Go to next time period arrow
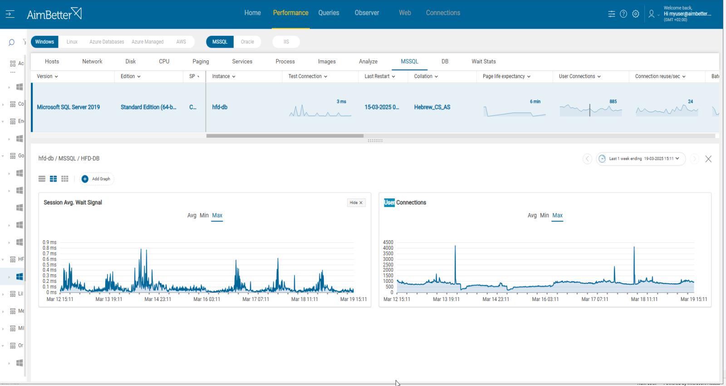Image resolution: width=726 pixels, height=386 pixels. (694, 159)
